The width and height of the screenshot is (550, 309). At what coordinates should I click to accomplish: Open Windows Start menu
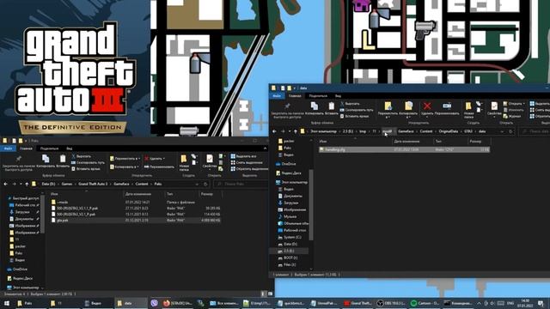click(6, 303)
